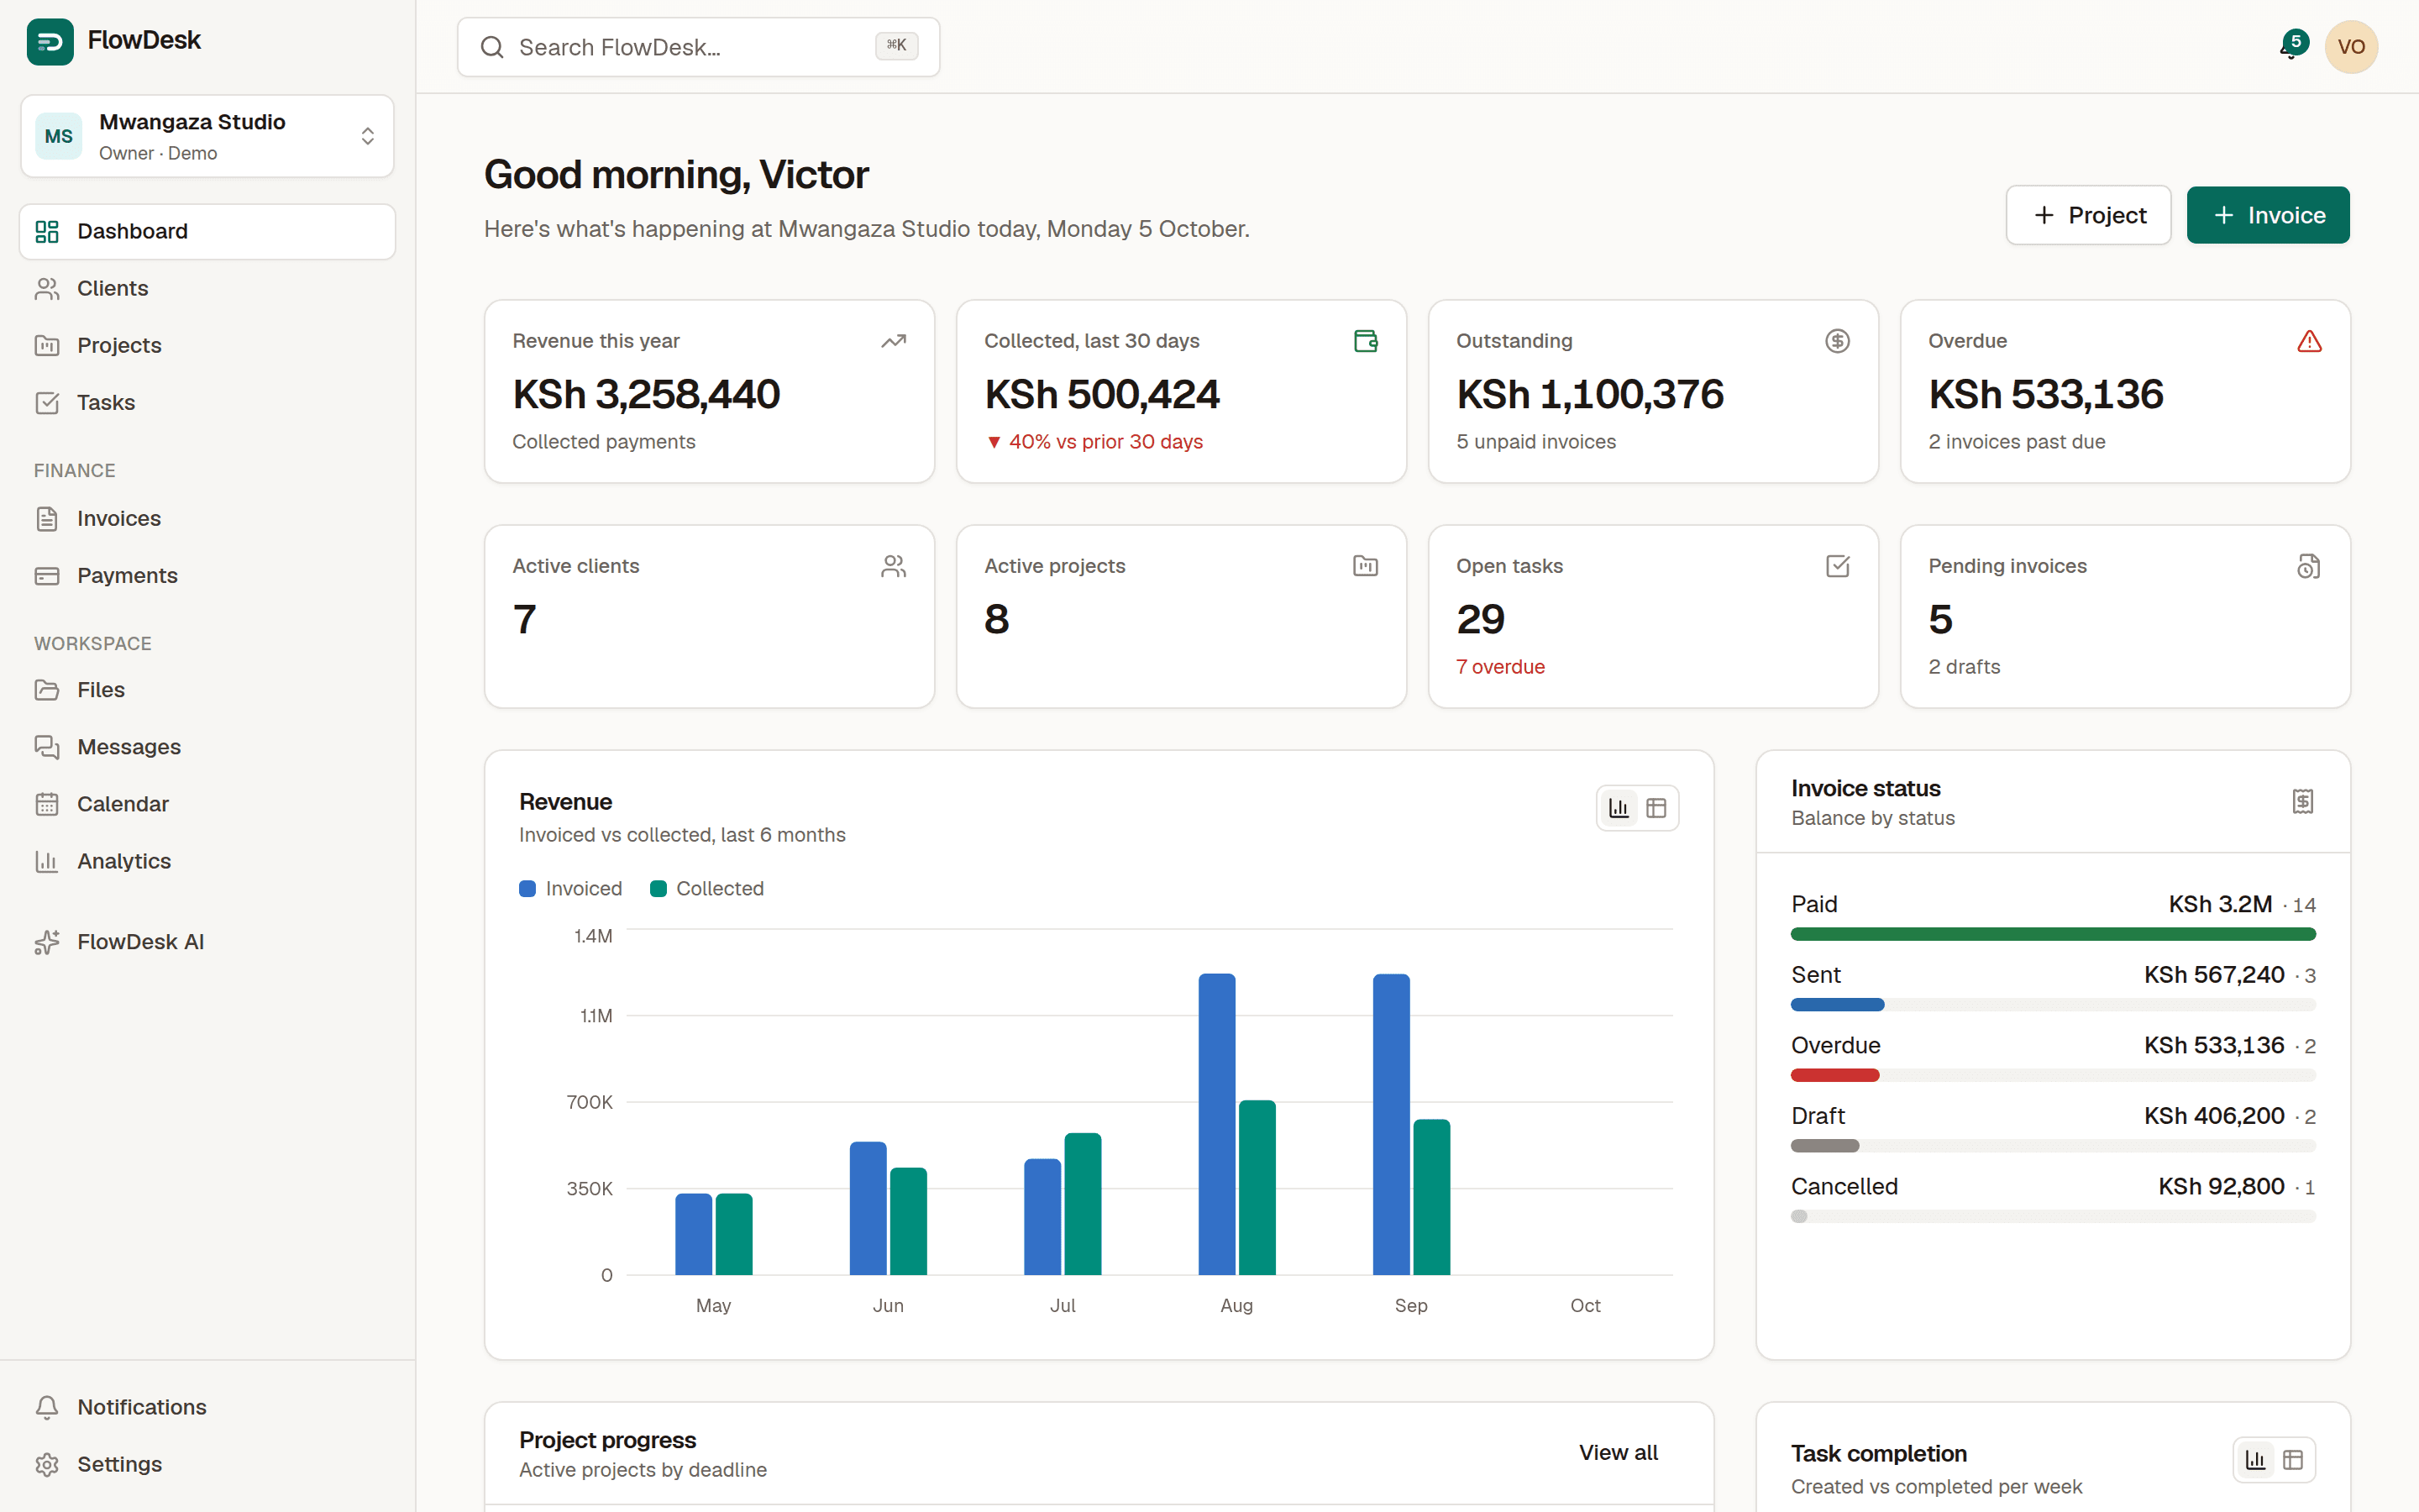Click the wallet icon on the Collected card
Viewport: 2419px width, 1512px height.
coord(1366,341)
